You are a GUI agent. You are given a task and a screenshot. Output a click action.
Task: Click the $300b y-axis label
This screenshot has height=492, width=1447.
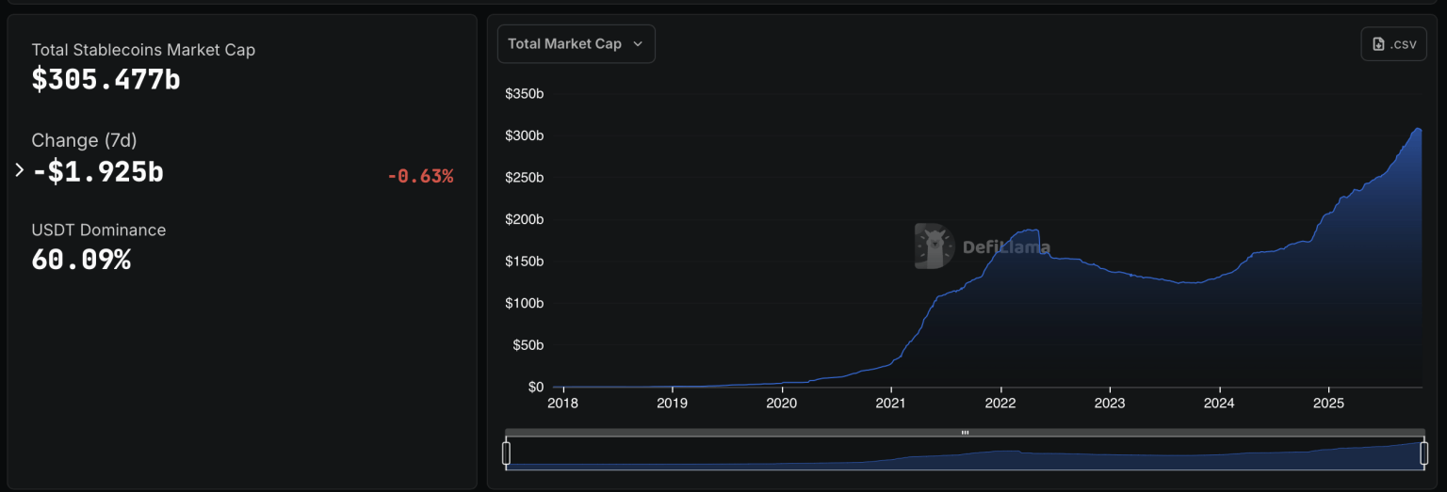pos(524,136)
